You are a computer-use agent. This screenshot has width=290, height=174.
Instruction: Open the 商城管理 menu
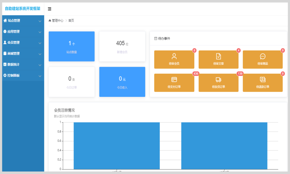(x=23, y=54)
